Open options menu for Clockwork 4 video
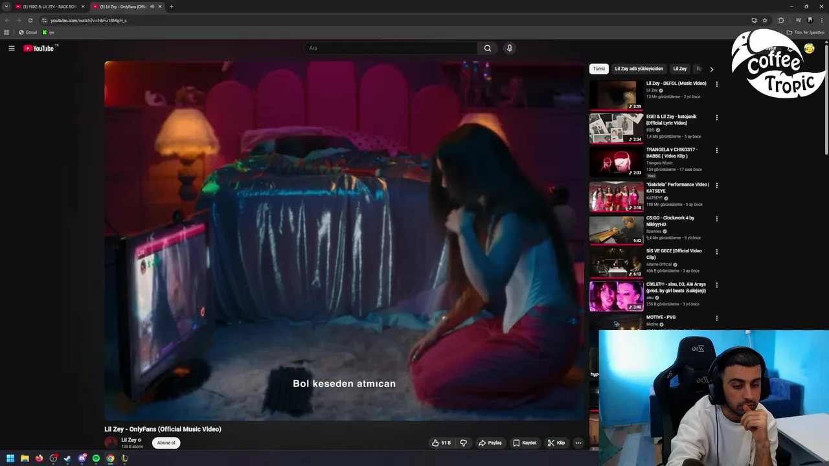 tap(716, 219)
